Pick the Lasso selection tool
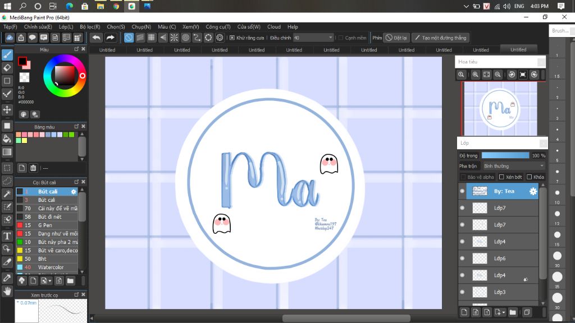The height and width of the screenshot is (323, 575). [7, 181]
